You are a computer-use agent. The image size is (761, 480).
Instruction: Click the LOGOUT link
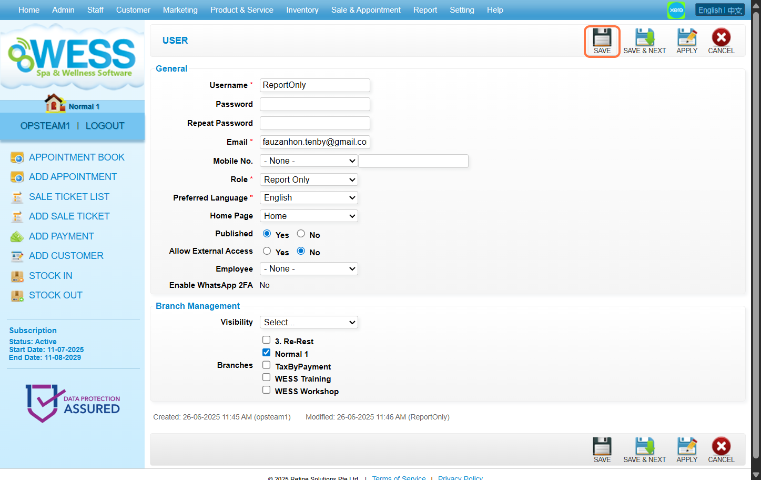pos(105,126)
